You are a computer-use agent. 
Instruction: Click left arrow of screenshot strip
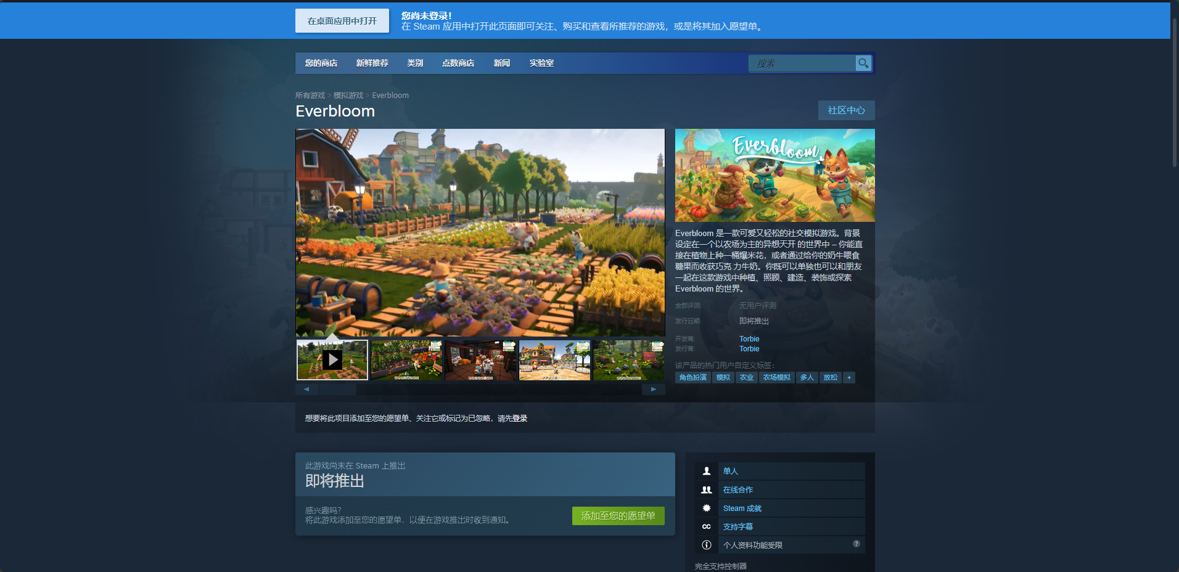click(x=306, y=389)
